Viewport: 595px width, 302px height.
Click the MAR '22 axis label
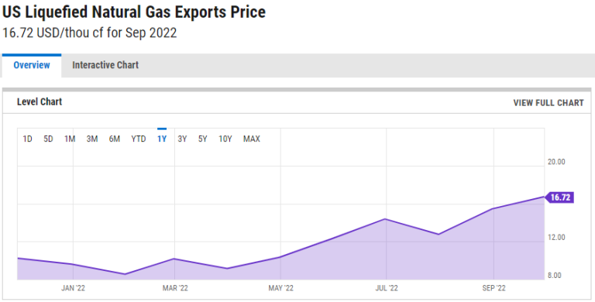point(175,288)
